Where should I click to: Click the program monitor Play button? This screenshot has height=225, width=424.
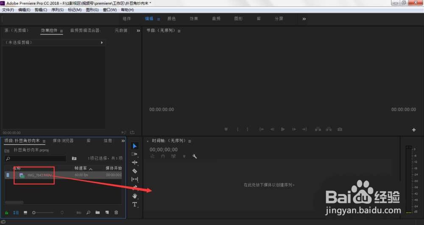tap(283, 129)
